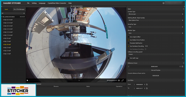Enable Use original offset checkbox
186x97 pixels.
click(129, 37)
